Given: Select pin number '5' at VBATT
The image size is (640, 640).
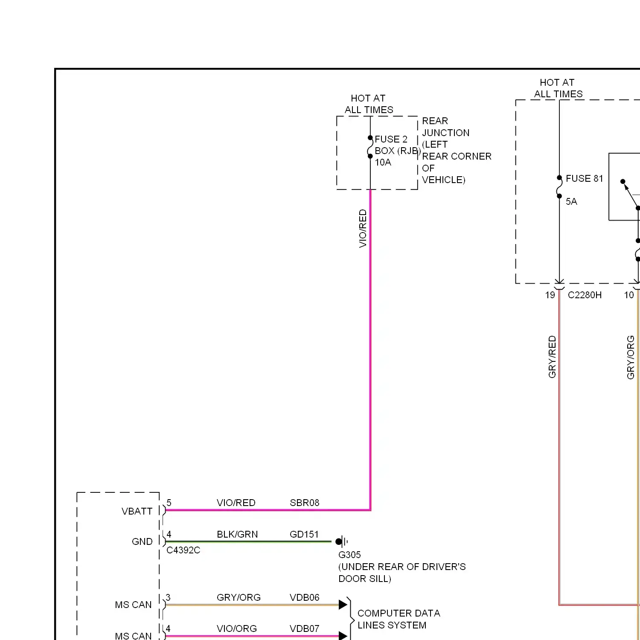Looking at the screenshot, I should 169,503.
